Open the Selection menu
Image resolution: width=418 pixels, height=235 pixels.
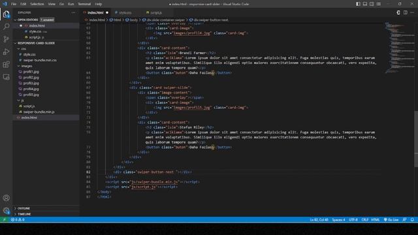(37, 4)
